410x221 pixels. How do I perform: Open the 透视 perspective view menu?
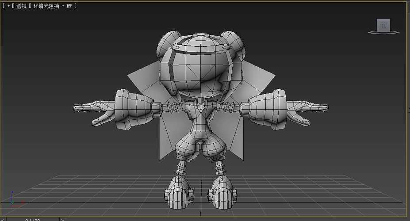(x=21, y=6)
